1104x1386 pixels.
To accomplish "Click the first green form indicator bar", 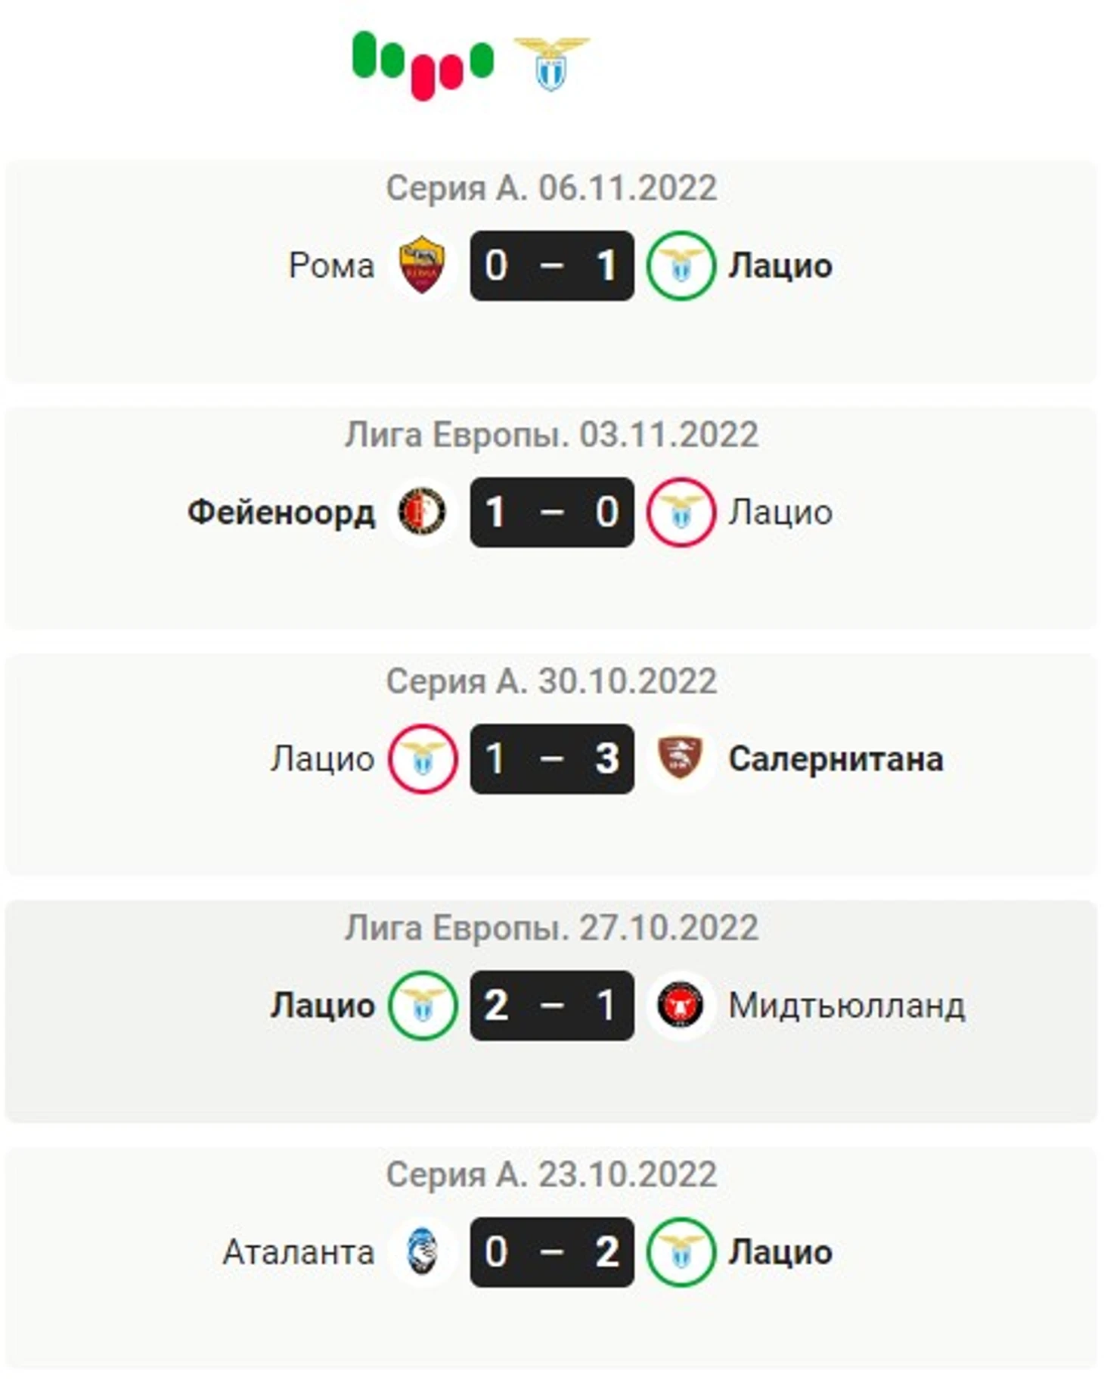I will point(364,54).
